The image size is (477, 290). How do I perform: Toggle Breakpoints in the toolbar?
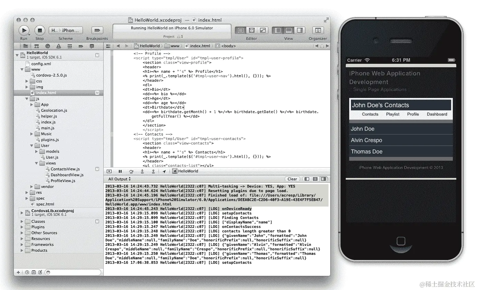click(97, 30)
